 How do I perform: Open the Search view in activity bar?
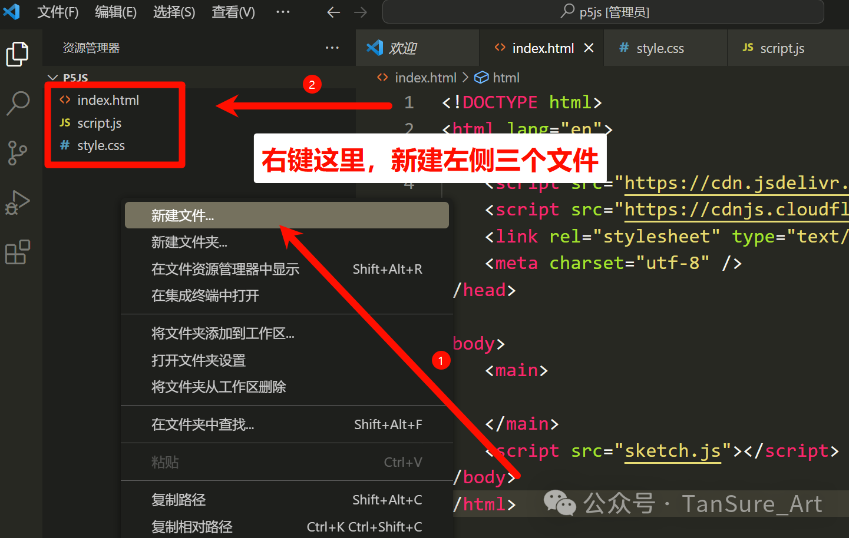(18, 103)
